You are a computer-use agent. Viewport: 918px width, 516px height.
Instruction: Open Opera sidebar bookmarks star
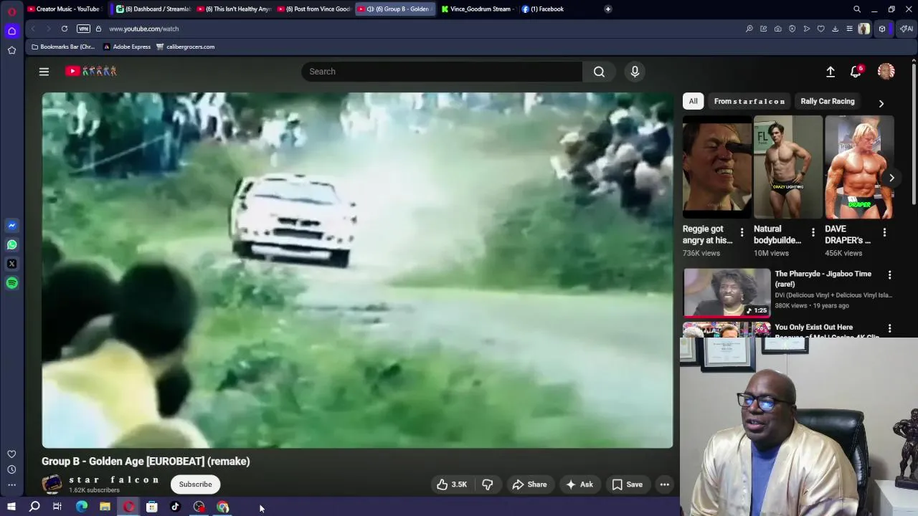click(11, 50)
